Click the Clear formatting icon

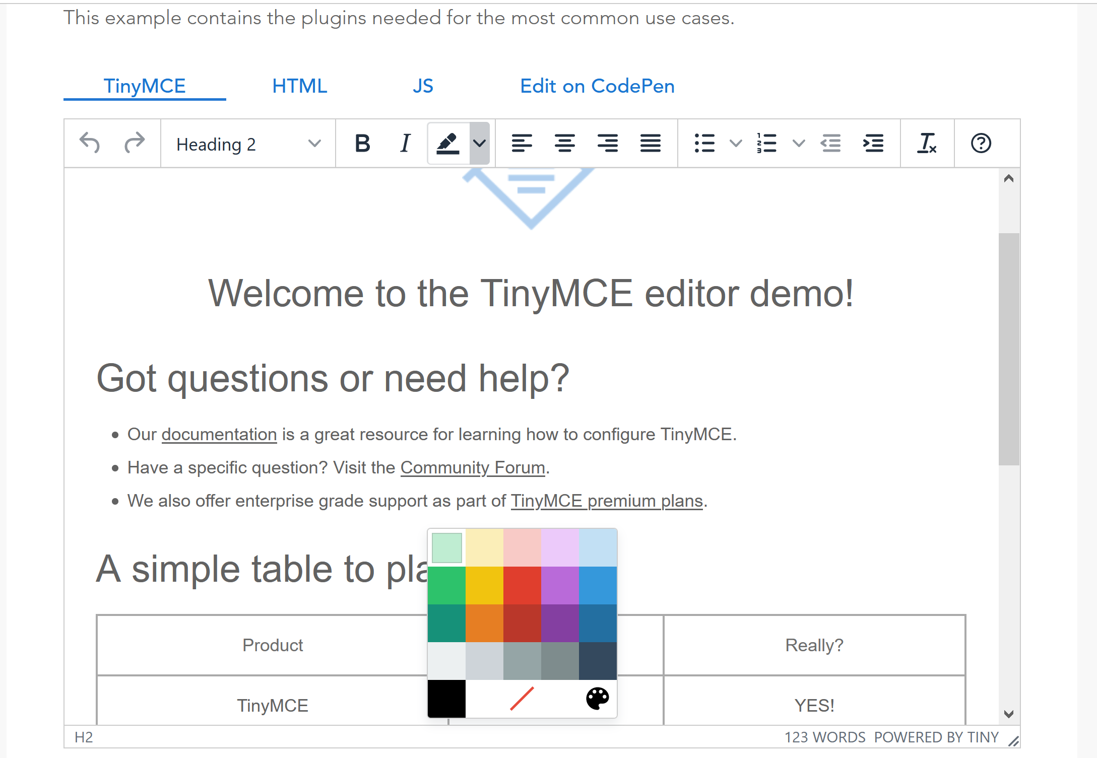click(926, 143)
